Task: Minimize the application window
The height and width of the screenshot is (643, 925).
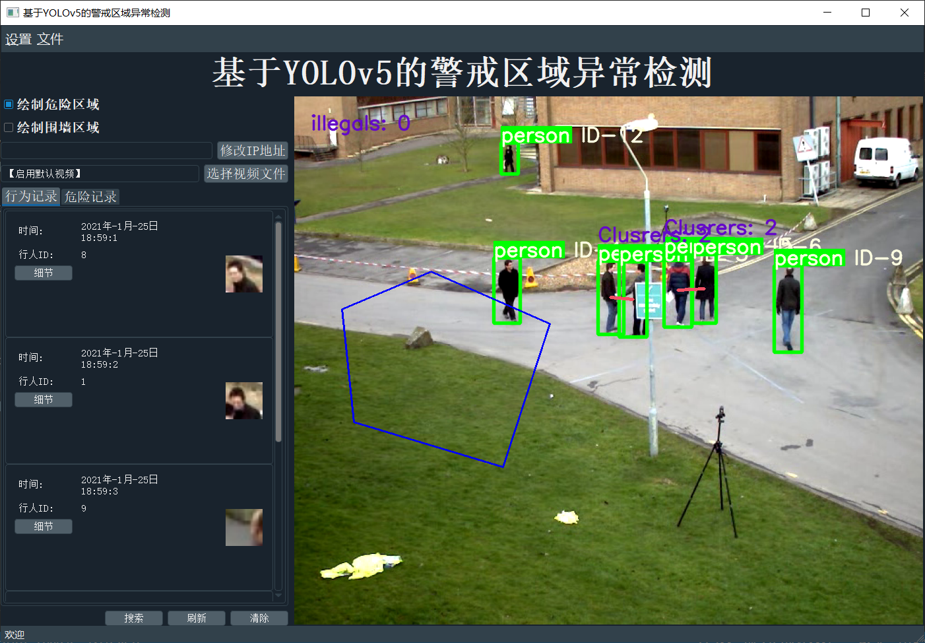Action: tap(827, 13)
